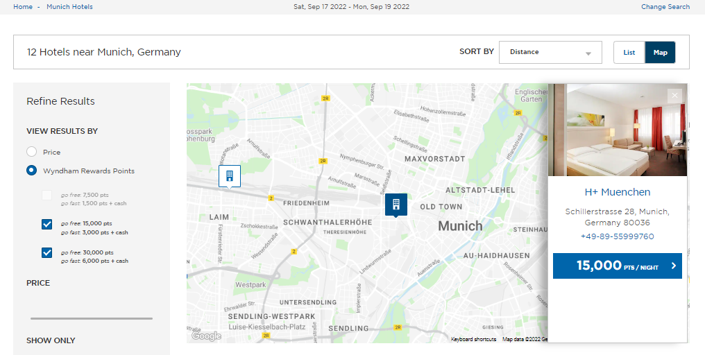Select the Price radio button
Viewport: 705px width, 355px height.
31,152
